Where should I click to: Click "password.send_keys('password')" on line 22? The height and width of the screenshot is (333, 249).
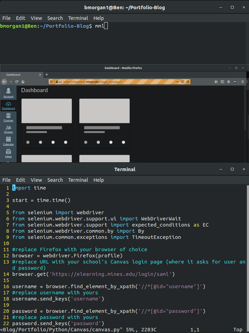tap(58, 323)
